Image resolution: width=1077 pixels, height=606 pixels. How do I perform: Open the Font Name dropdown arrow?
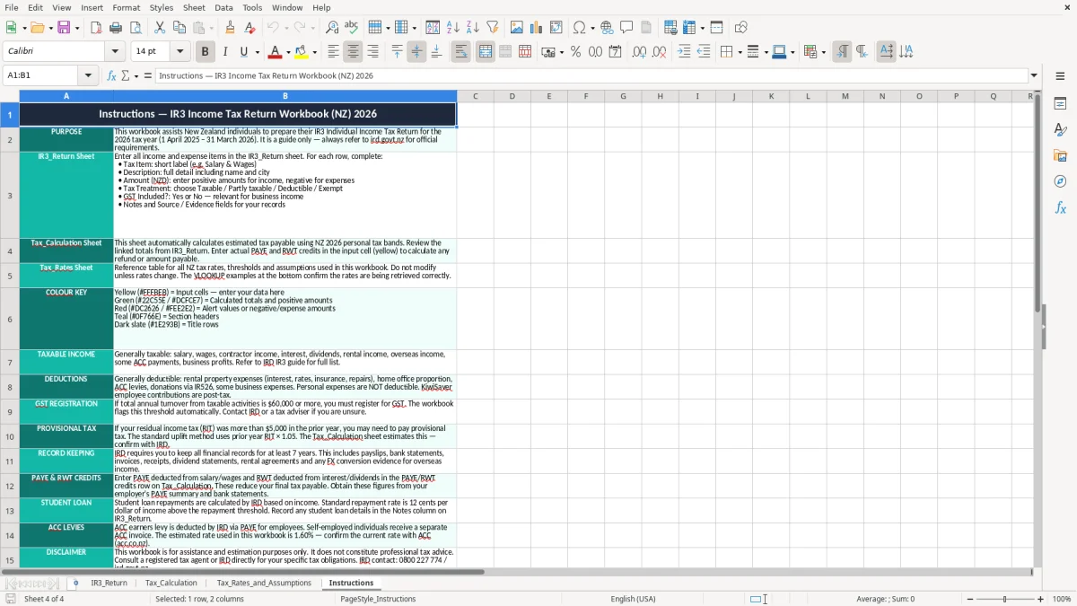[x=116, y=52]
